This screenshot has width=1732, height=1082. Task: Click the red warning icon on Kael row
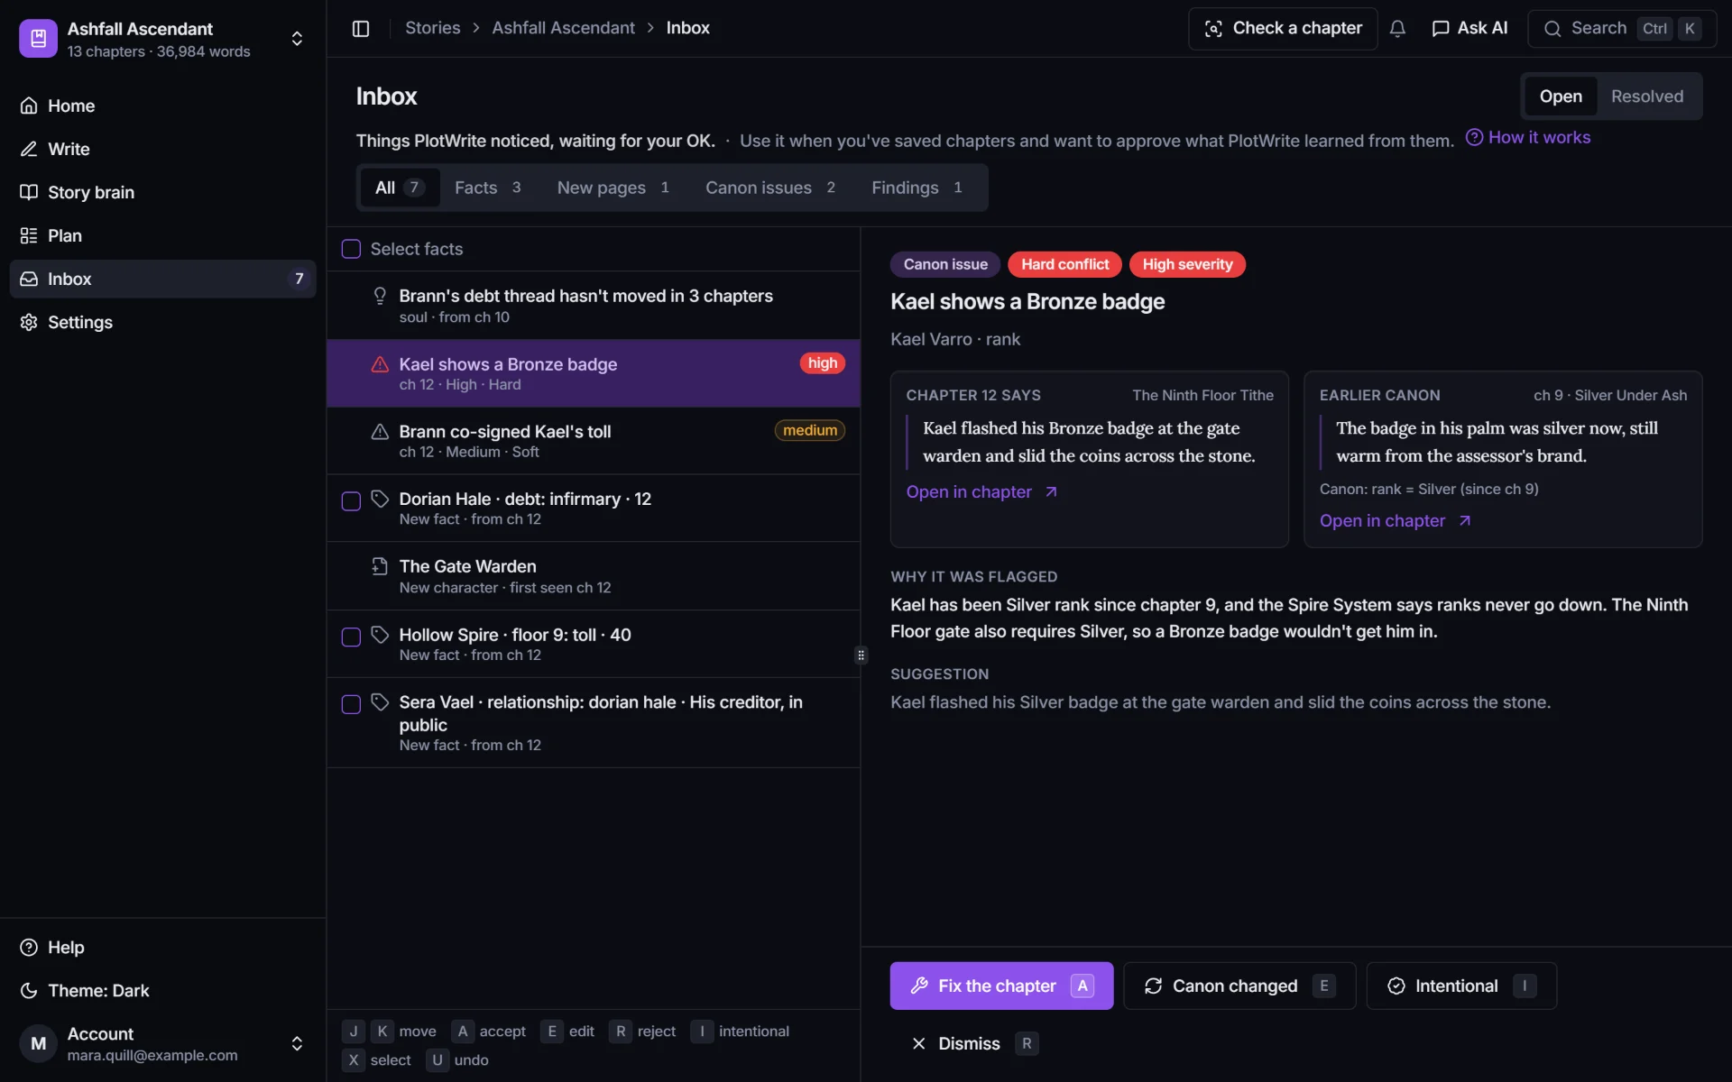[380, 364]
